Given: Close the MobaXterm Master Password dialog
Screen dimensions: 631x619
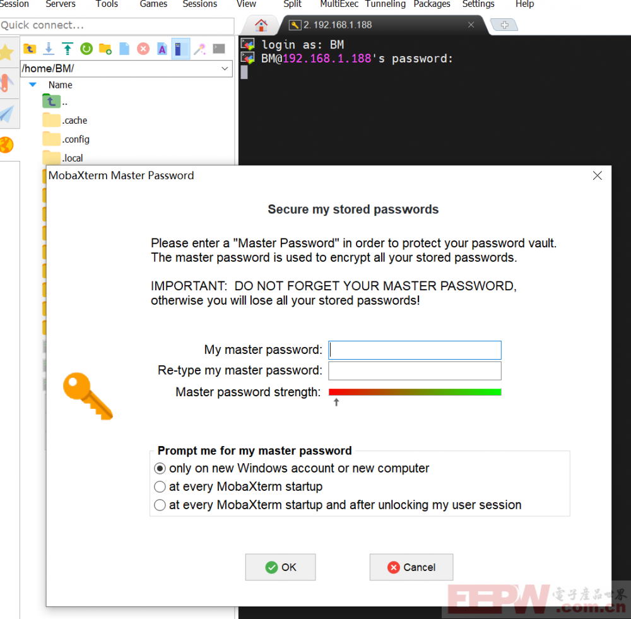Looking at the screenshot, I should click(x=597, y=175).
